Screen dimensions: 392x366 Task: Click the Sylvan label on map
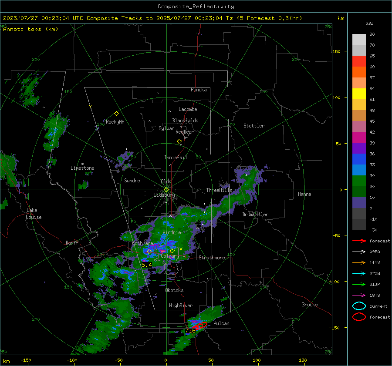click(x=166, y=128)
